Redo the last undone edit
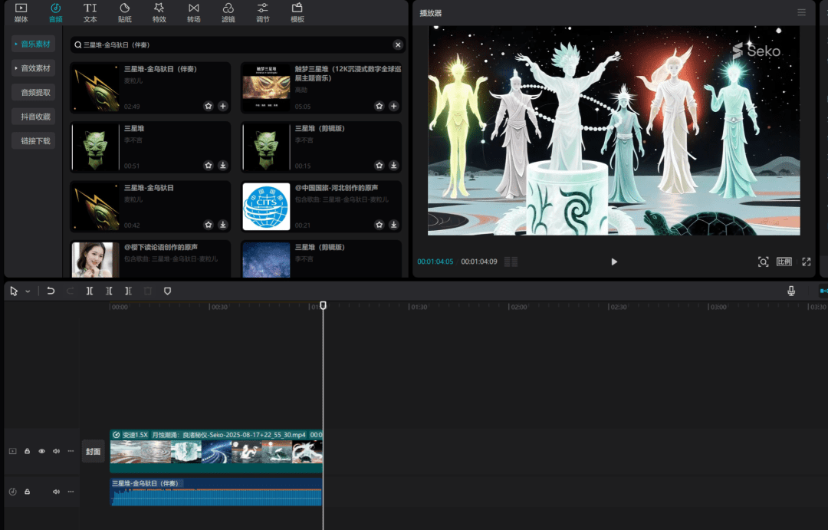Viewport: 828px width, 530px height. (x=71, y=291)
